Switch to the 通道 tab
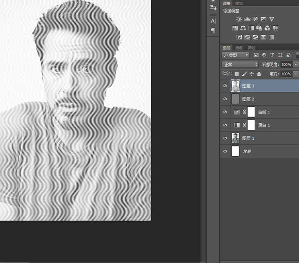Viewport: 299px width, 263px height. 239,47
